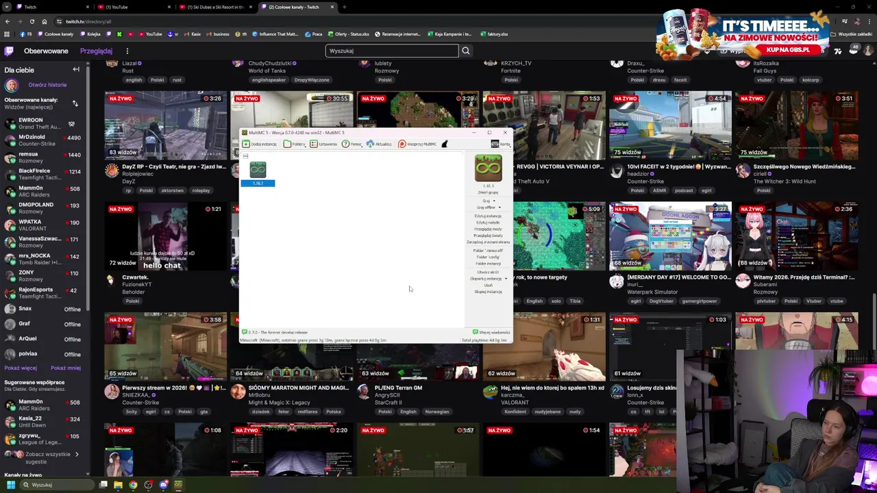Screen dimensions: 877x493
Task: Click Skopiuj instancję in MultiMC
Action: (488, 292)
